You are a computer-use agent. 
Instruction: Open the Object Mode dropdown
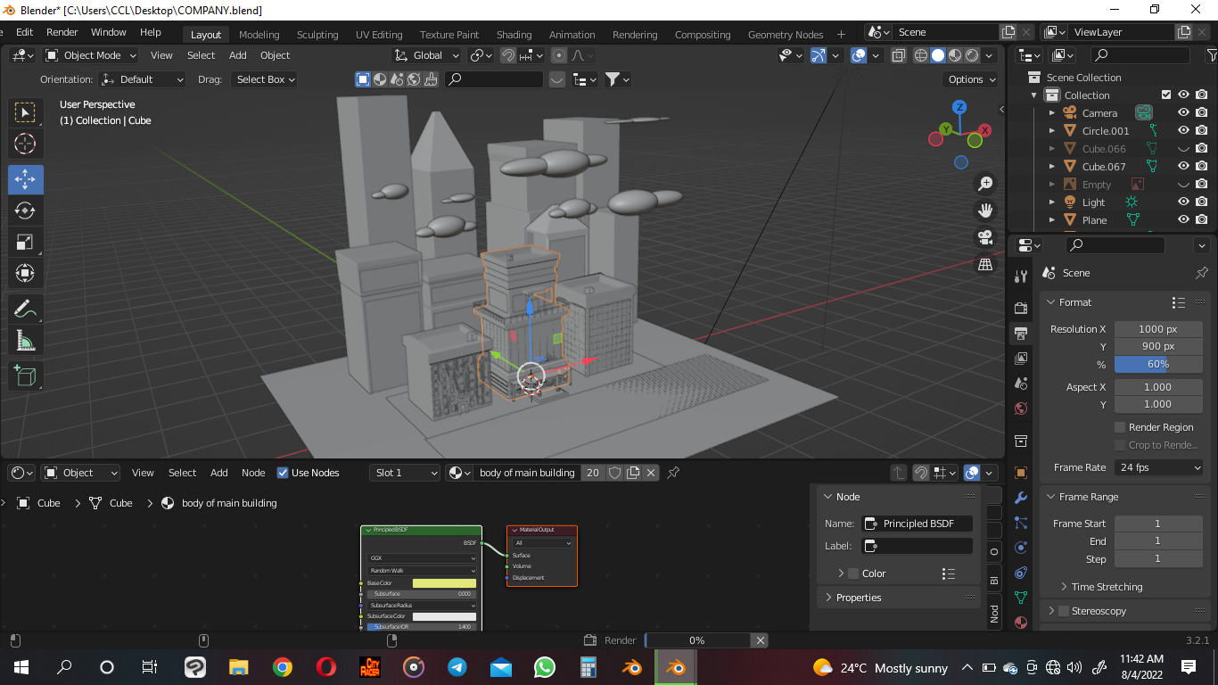tap(91, 55)
